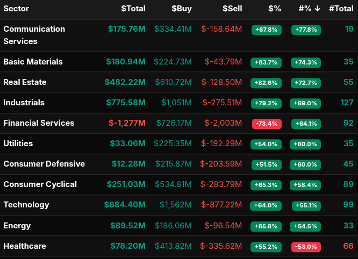Select the Basic Materials sector
358x259 pixels.
(x=33, y=62)
